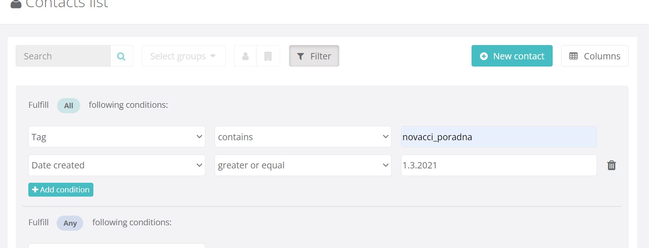Filter by persons using the person icon

pyautogui.click(x=245, y=56)
